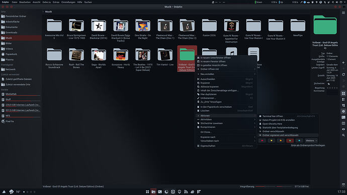Expand the Komprimieren submenu
This screenshot has width=347, height=195.
click(226, 127)
